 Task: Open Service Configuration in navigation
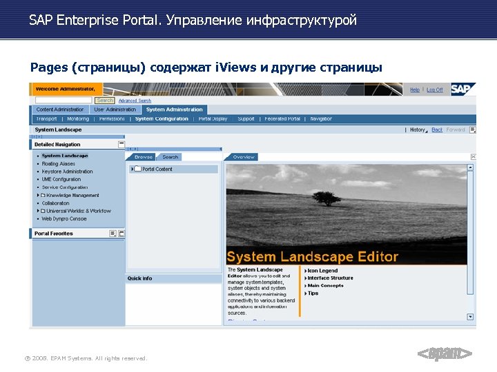click(65, 187)
